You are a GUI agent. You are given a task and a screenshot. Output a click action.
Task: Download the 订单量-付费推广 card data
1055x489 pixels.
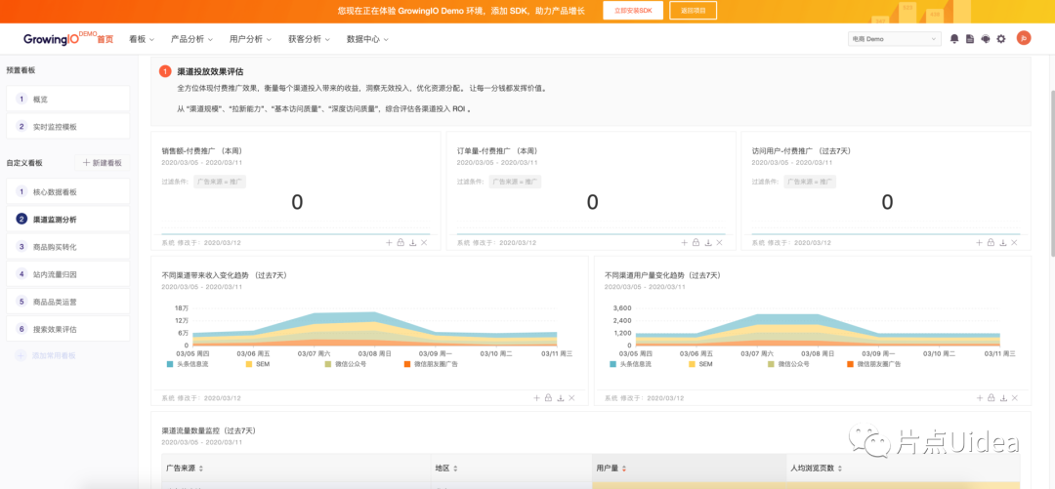click(708, 242)
